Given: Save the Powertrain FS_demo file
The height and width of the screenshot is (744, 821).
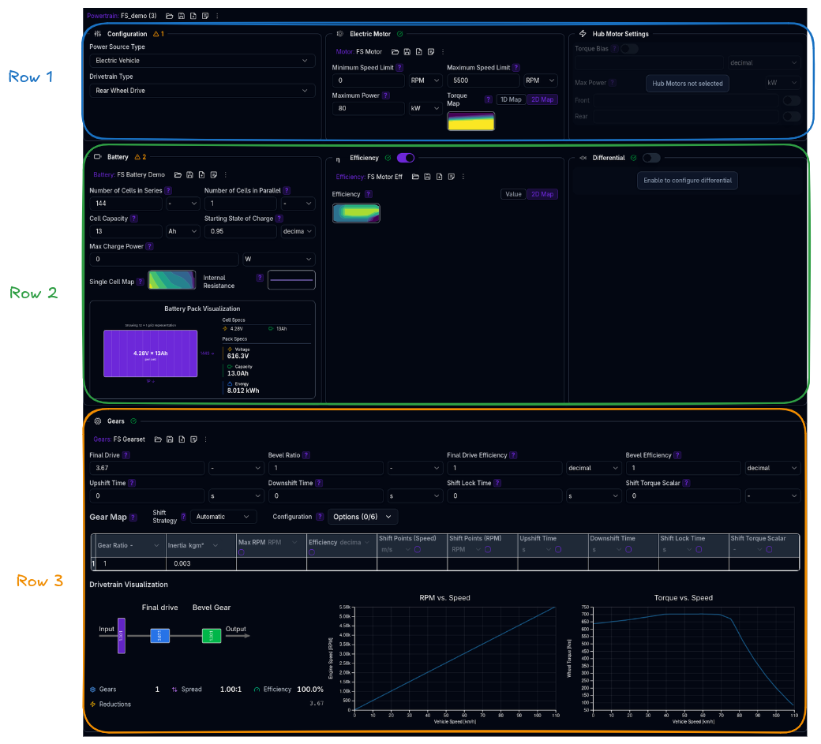Looking at the screenshot, I should click(181, 15).
